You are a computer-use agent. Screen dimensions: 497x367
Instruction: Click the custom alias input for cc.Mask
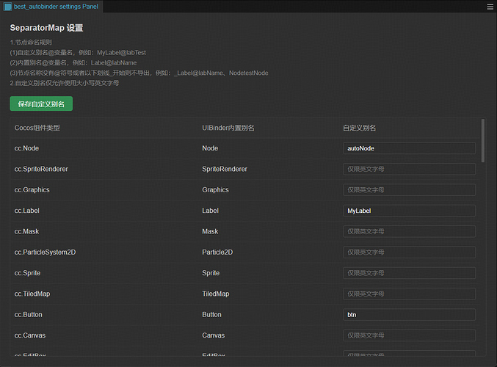coord(409,231)
